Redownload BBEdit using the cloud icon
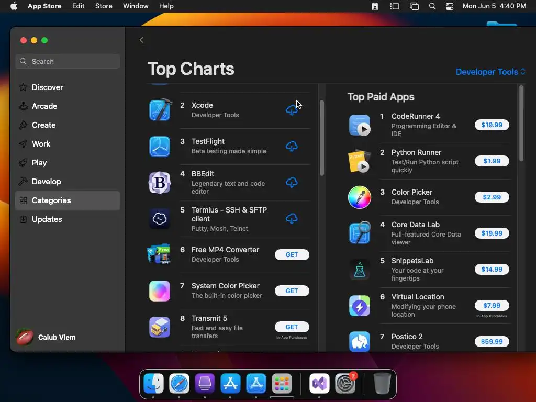 (292, 183)
